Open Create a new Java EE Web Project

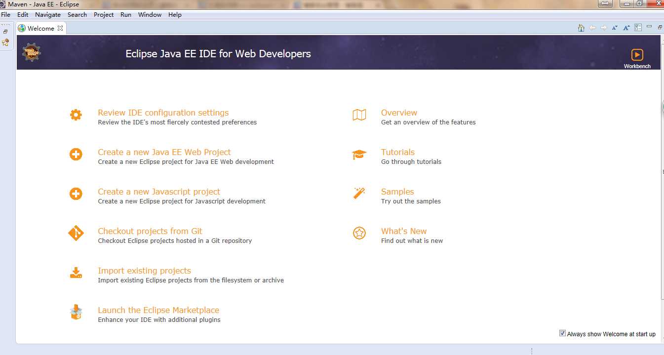[x=164, y=152]
